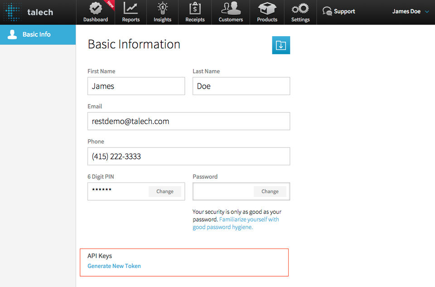Image resolution: width=435 pixels, height=287 pixels.
Task: Select the Basic Info sidebar tab
Action: tap(38, 34)
